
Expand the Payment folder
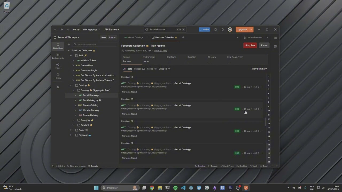click(71, 135)
